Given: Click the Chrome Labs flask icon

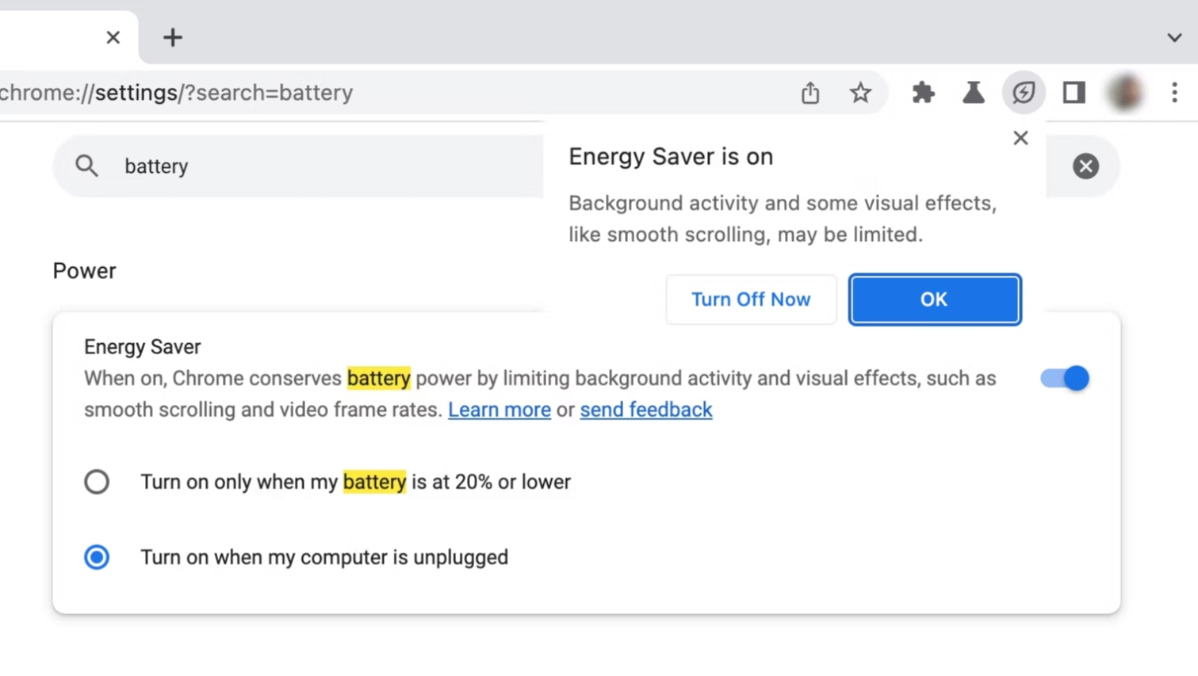Looking at the screenshot, I should pos(973,93).
